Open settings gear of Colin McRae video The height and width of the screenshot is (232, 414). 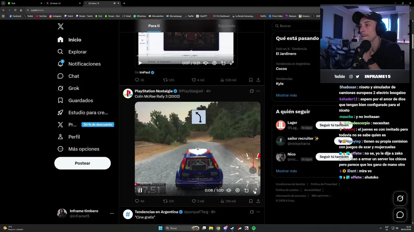(237, 190)
